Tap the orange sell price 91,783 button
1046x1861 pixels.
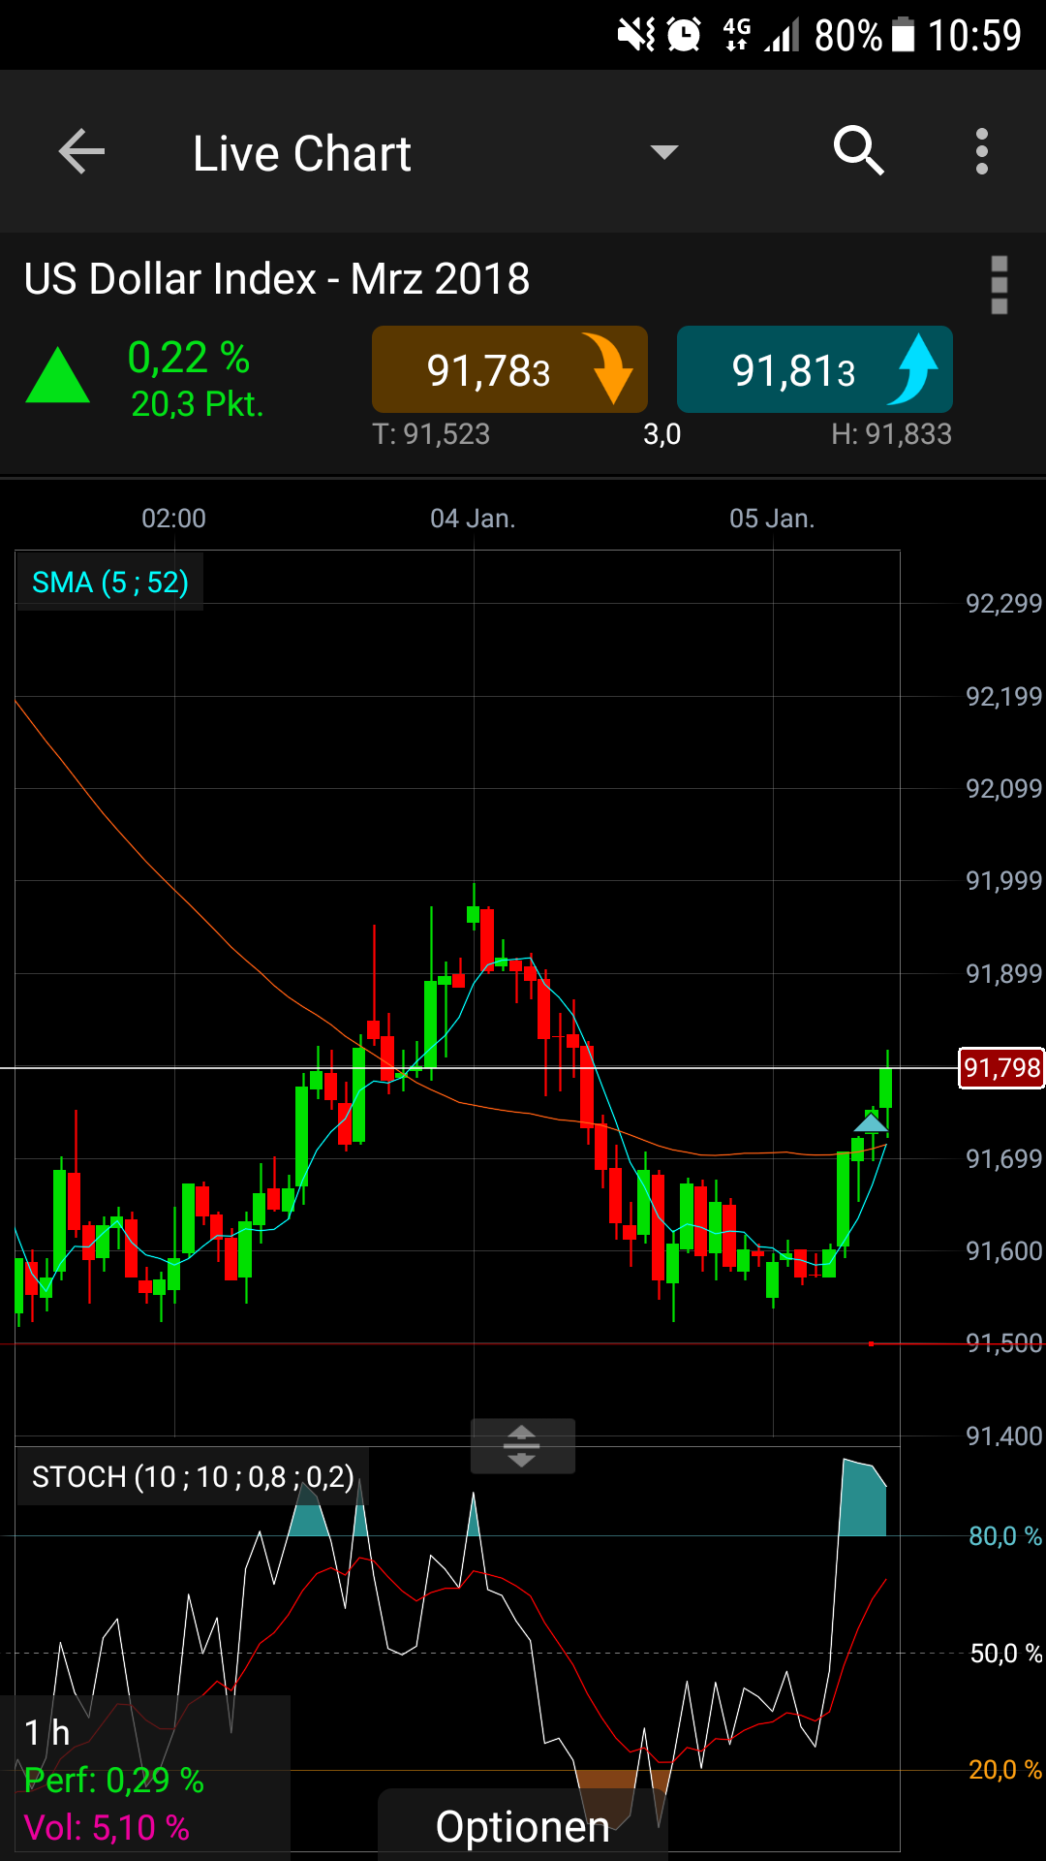(509, 369)
